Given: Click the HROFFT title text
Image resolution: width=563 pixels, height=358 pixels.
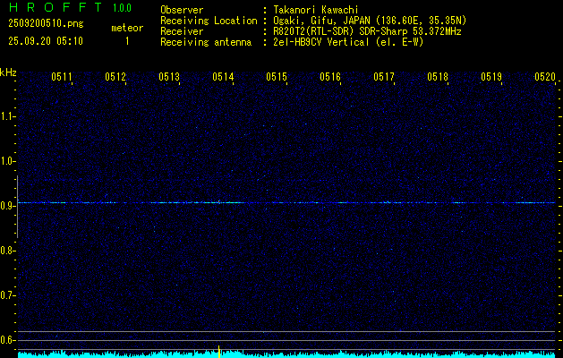Looking at the screenshot, I should (56, 7).
